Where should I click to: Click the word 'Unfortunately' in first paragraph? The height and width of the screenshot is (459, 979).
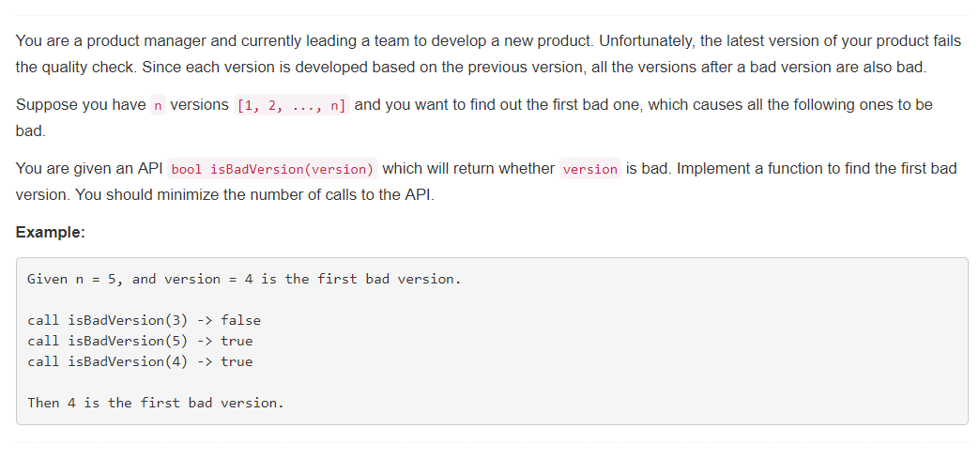[647, 41]
